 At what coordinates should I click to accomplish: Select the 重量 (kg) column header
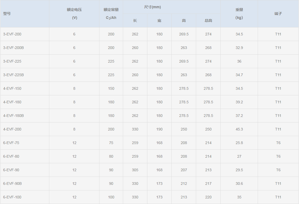pyautogui.click(x=239, y=14)
